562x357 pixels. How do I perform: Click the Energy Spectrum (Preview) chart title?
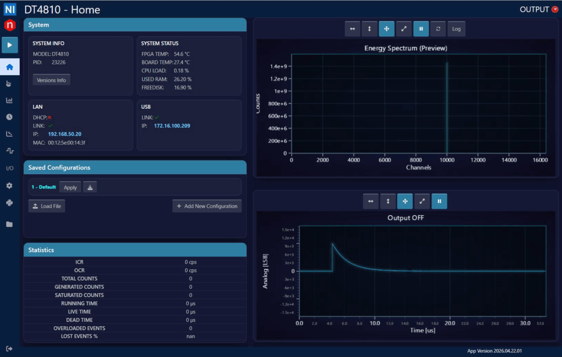point(406,48)
